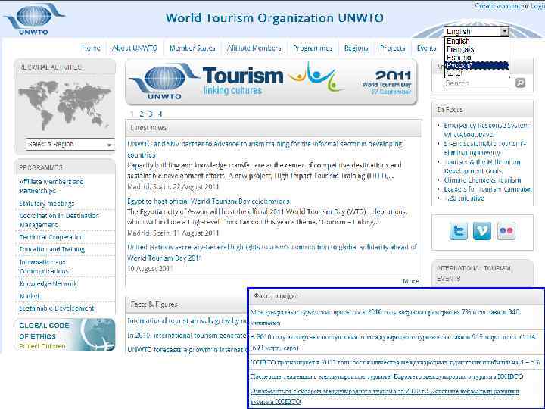This screenshot has height=409, width=545.
Task: Open UN Secretary-General highlights tourism article
Action: tap(272, 252)
